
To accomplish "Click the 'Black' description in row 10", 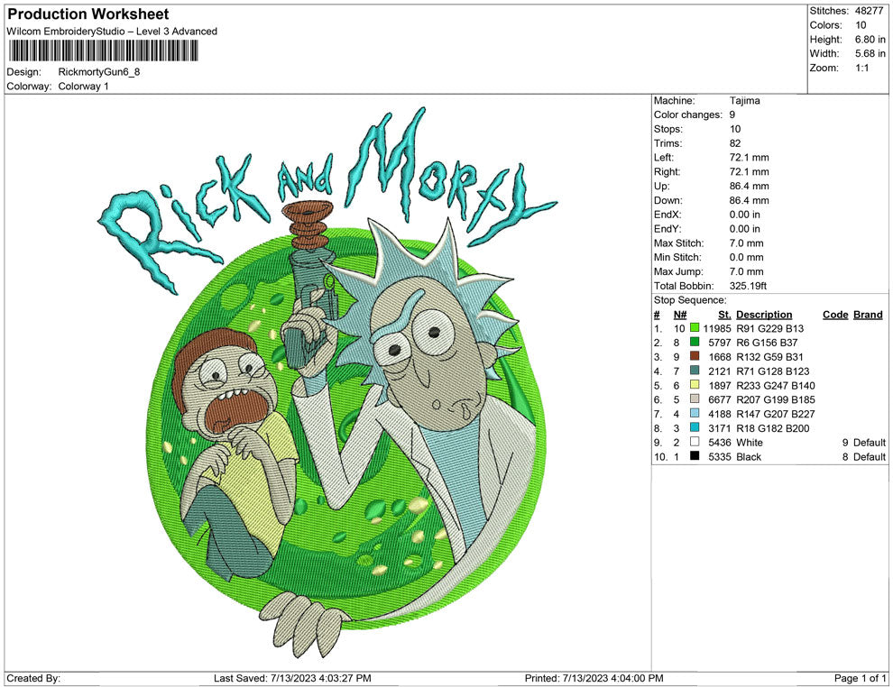I will coord(749,456).
